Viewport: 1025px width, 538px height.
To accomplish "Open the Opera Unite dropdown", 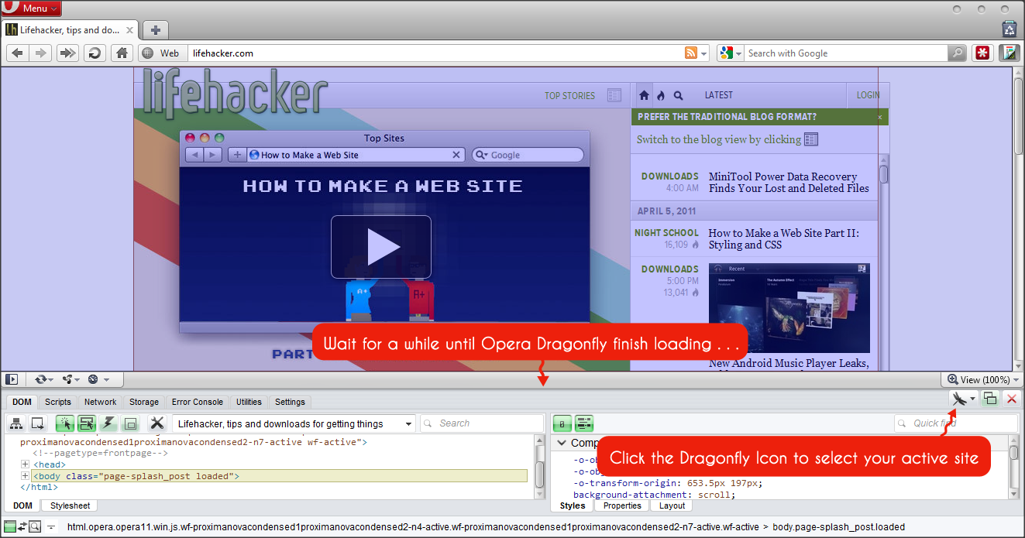I will (71, 379).
